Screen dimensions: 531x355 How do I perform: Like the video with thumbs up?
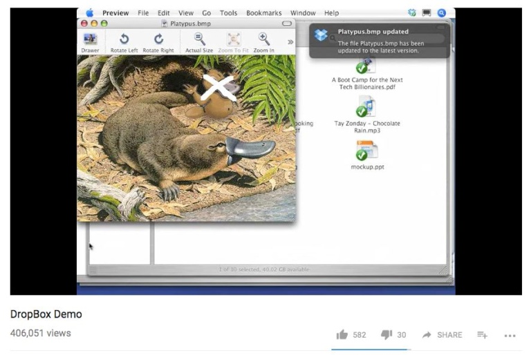tap(342, 335)
